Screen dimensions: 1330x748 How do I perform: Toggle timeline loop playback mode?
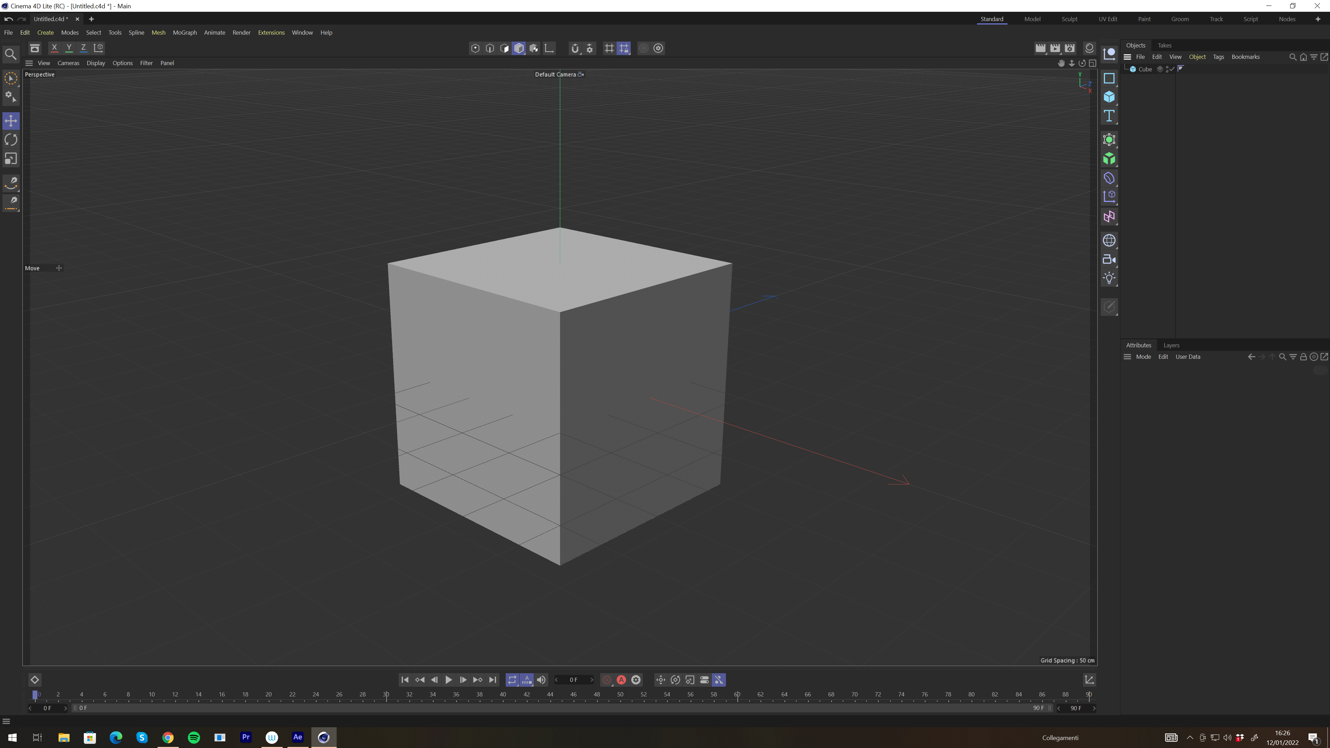[512, 680]
